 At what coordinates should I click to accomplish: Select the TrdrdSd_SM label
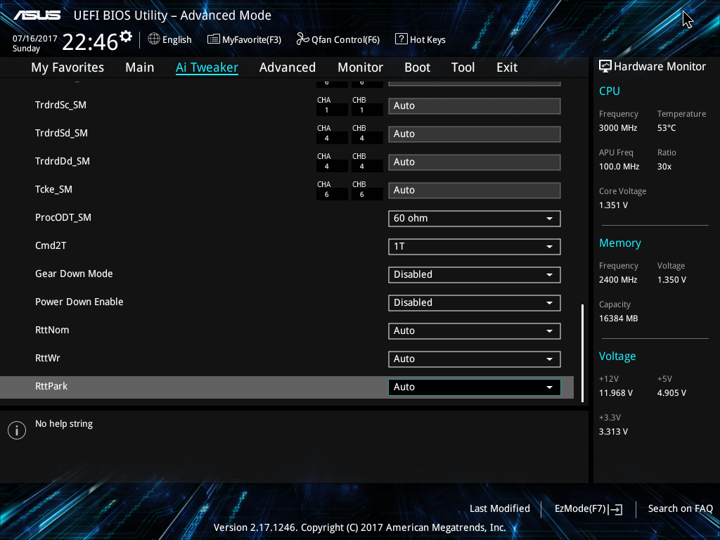point(62,133)
